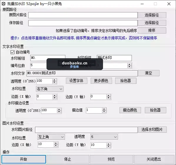
Task: Decrease image watermark 边距 X 轴 value
Action: click(x=56, y=146)
